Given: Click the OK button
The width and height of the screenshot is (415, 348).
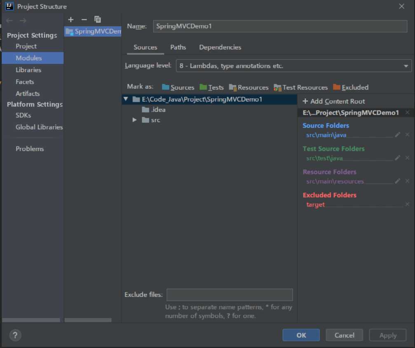Looking at the screenshot, I should pos(301,335).
